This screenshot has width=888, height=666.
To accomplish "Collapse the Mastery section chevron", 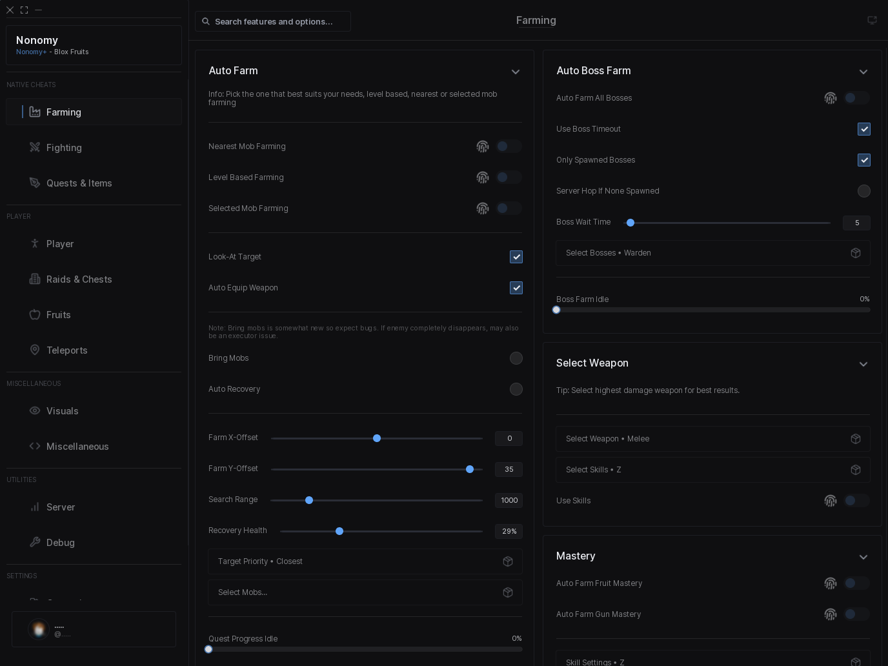I will point(863,557).
